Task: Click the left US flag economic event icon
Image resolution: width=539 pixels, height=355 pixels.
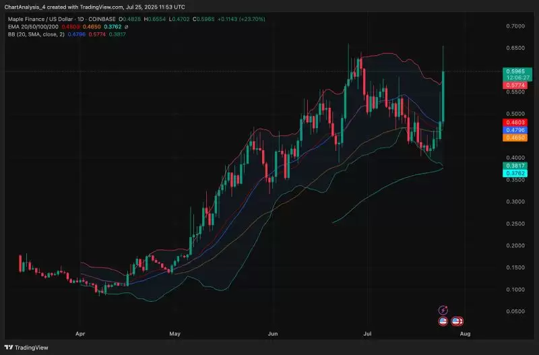Action: pyautogui.click(x=444, y=321)
